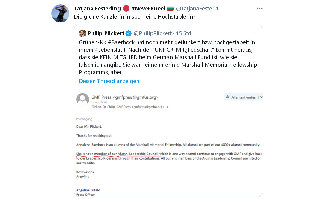Open the dropdown next to Allen antworten

(x=261, y=97)
